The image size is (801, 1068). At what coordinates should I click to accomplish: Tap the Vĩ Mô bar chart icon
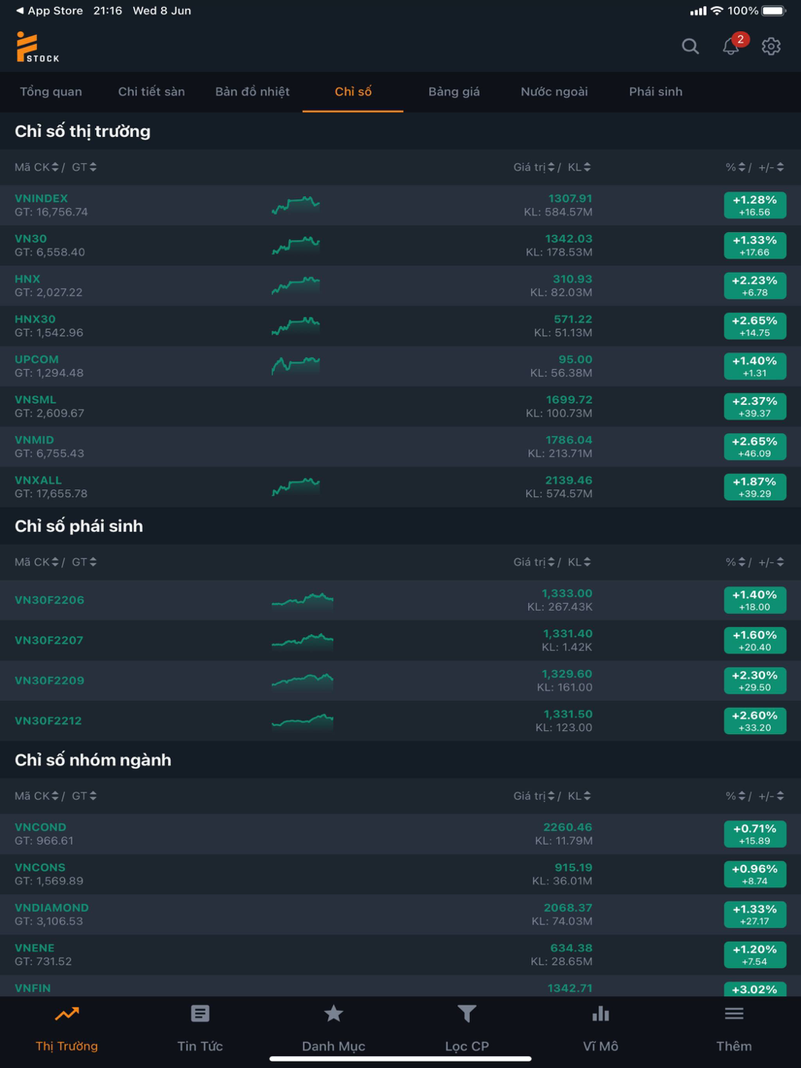point(601,1014)
